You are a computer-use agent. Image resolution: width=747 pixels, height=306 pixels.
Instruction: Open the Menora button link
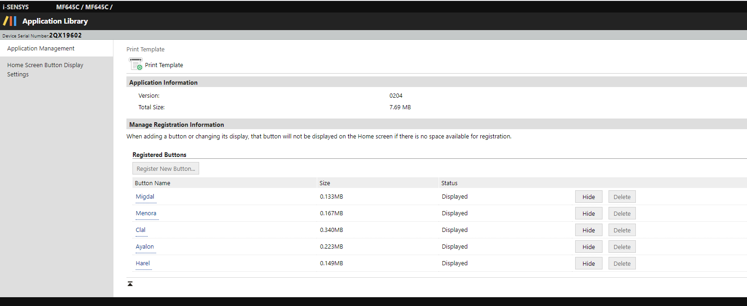(x=146, y=213)
